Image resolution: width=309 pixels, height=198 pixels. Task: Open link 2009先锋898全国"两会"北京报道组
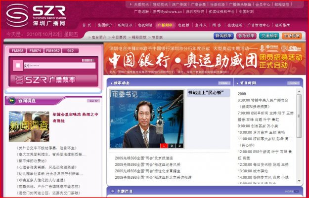click(x=144, y=158)
